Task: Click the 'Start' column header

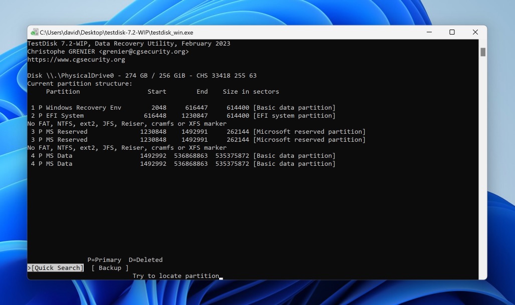Action: tap(157, 92)
